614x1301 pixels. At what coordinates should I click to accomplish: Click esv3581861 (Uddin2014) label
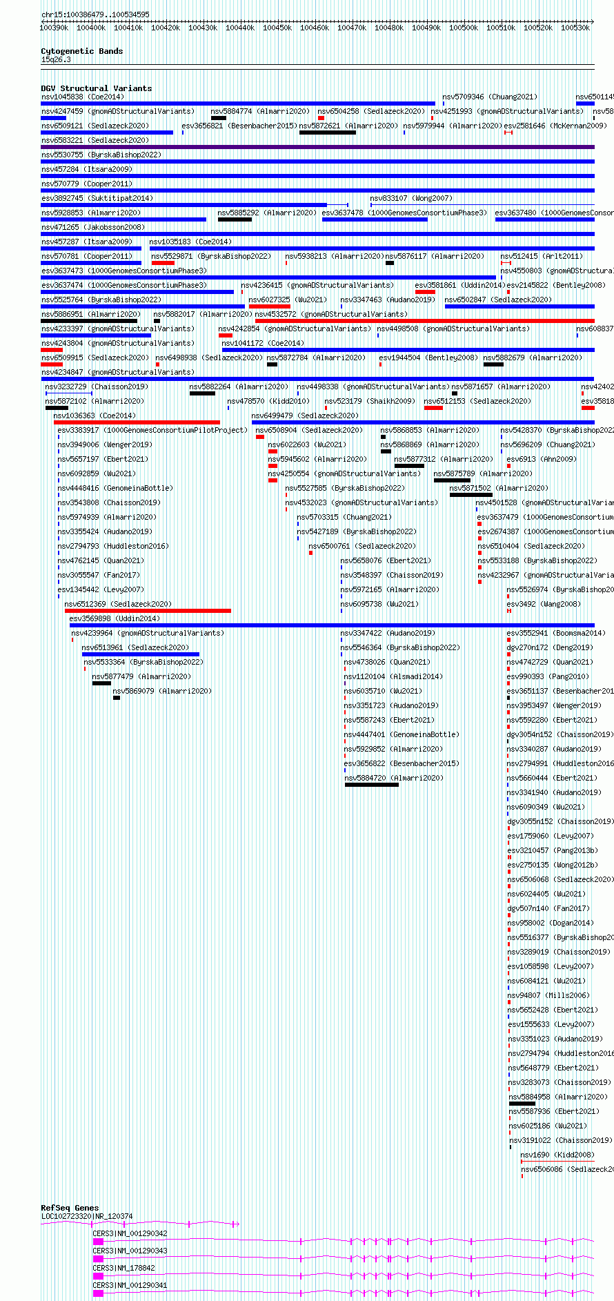coord(459,285)
